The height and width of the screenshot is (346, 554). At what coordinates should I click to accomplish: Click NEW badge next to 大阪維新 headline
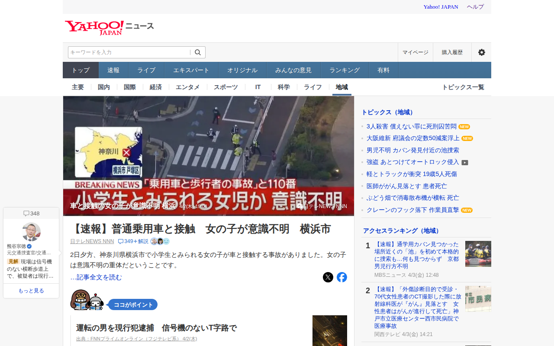point(467,138)
